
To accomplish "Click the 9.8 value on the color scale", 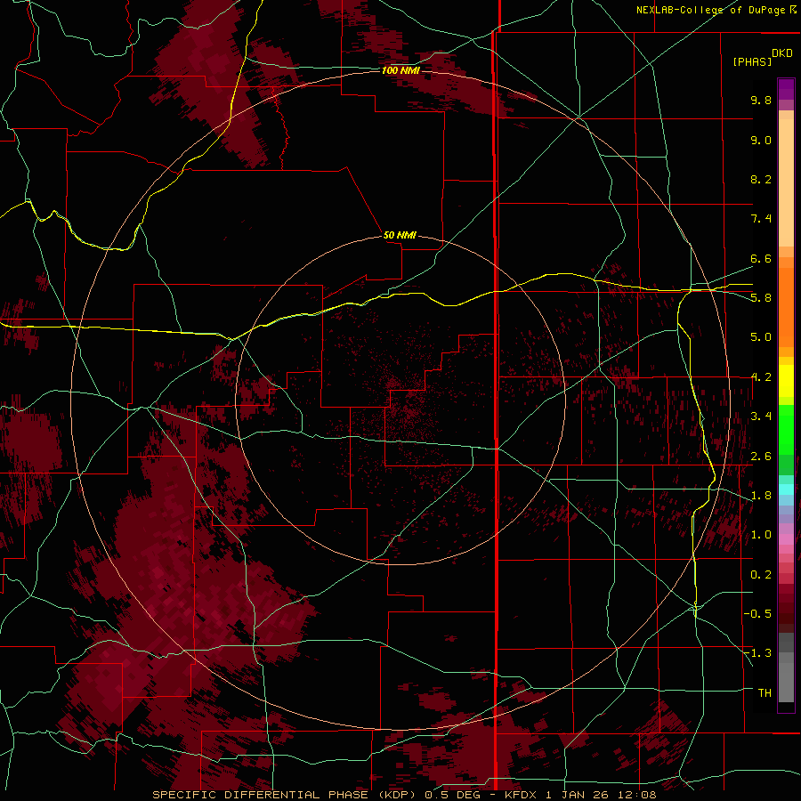I will click(761, 100).
